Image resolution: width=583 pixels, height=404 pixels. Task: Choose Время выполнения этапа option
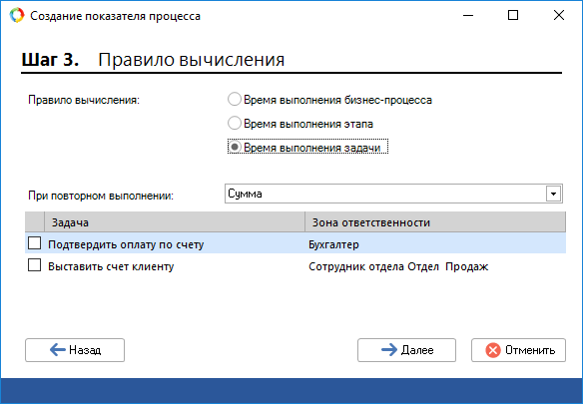(235, 123)
